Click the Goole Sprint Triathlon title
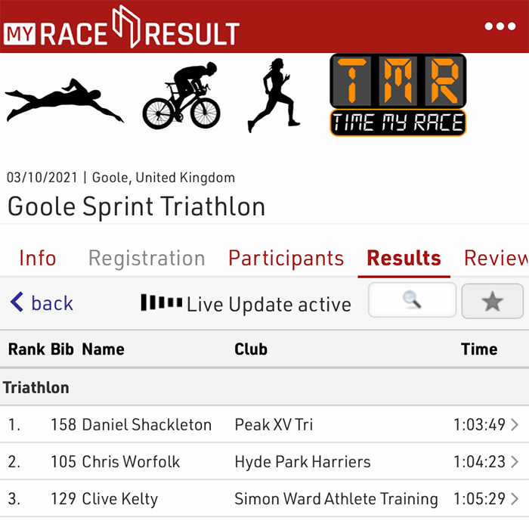Screen dimensions: 529x521 [x=136, y=206]
